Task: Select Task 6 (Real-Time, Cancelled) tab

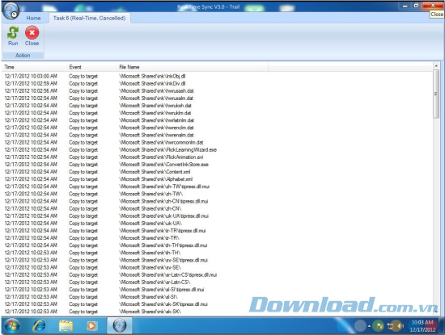Action: point(89,18)
